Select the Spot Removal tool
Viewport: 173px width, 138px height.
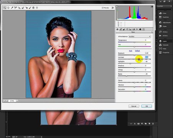(23, 8)
